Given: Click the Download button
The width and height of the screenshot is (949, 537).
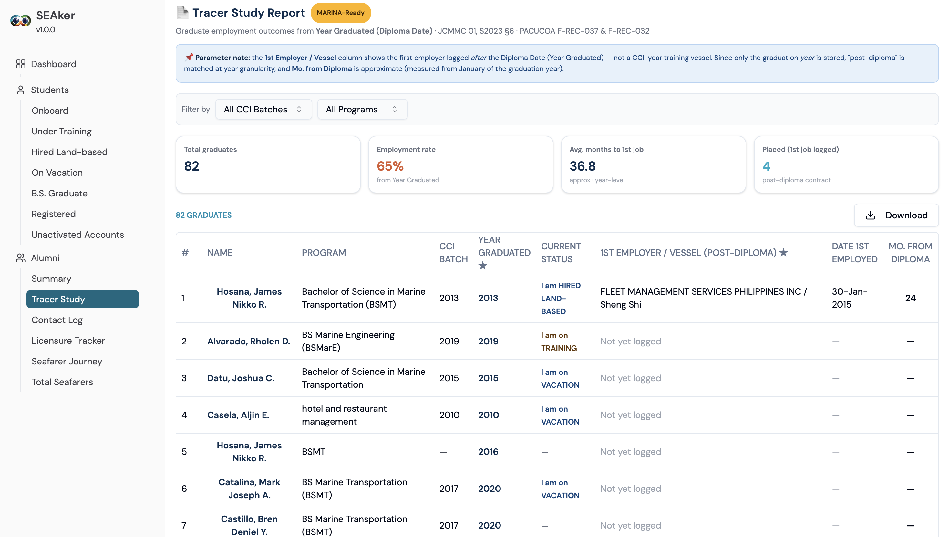Looking at the screenshot, I should 896,216.
